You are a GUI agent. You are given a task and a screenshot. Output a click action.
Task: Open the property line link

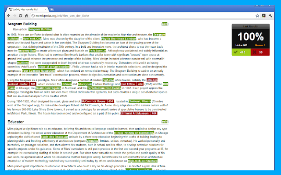(27, 51)
